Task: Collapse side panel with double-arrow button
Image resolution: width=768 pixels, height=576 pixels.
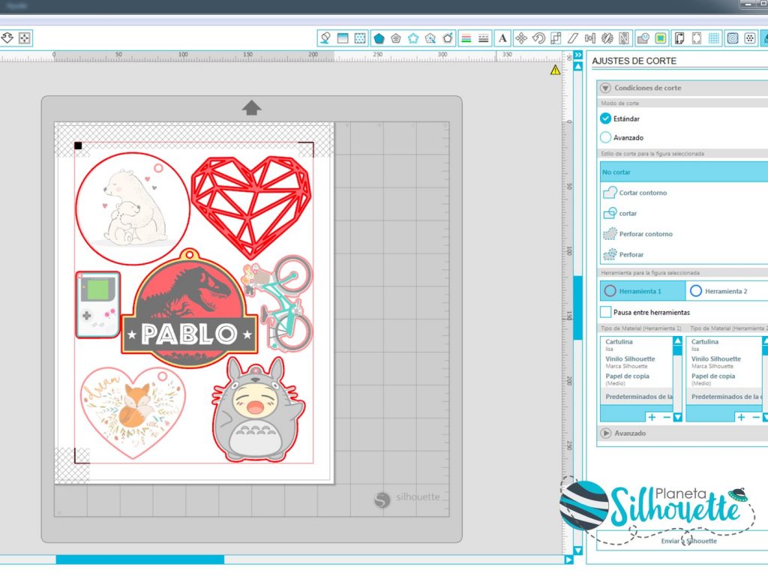Action: [x=578, y=55]
